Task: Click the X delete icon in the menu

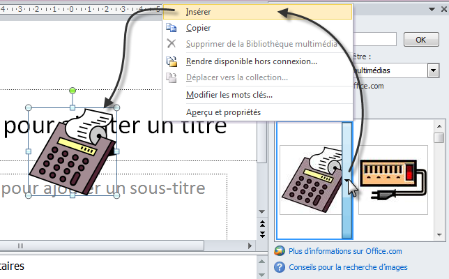Action: 172,43
